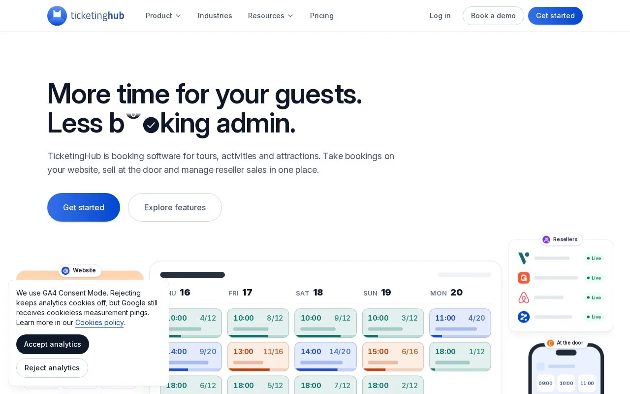Click the orange icon in At the door badge
Screen dimensions: 630x394
pyautogui.click(x=550, y=343)
